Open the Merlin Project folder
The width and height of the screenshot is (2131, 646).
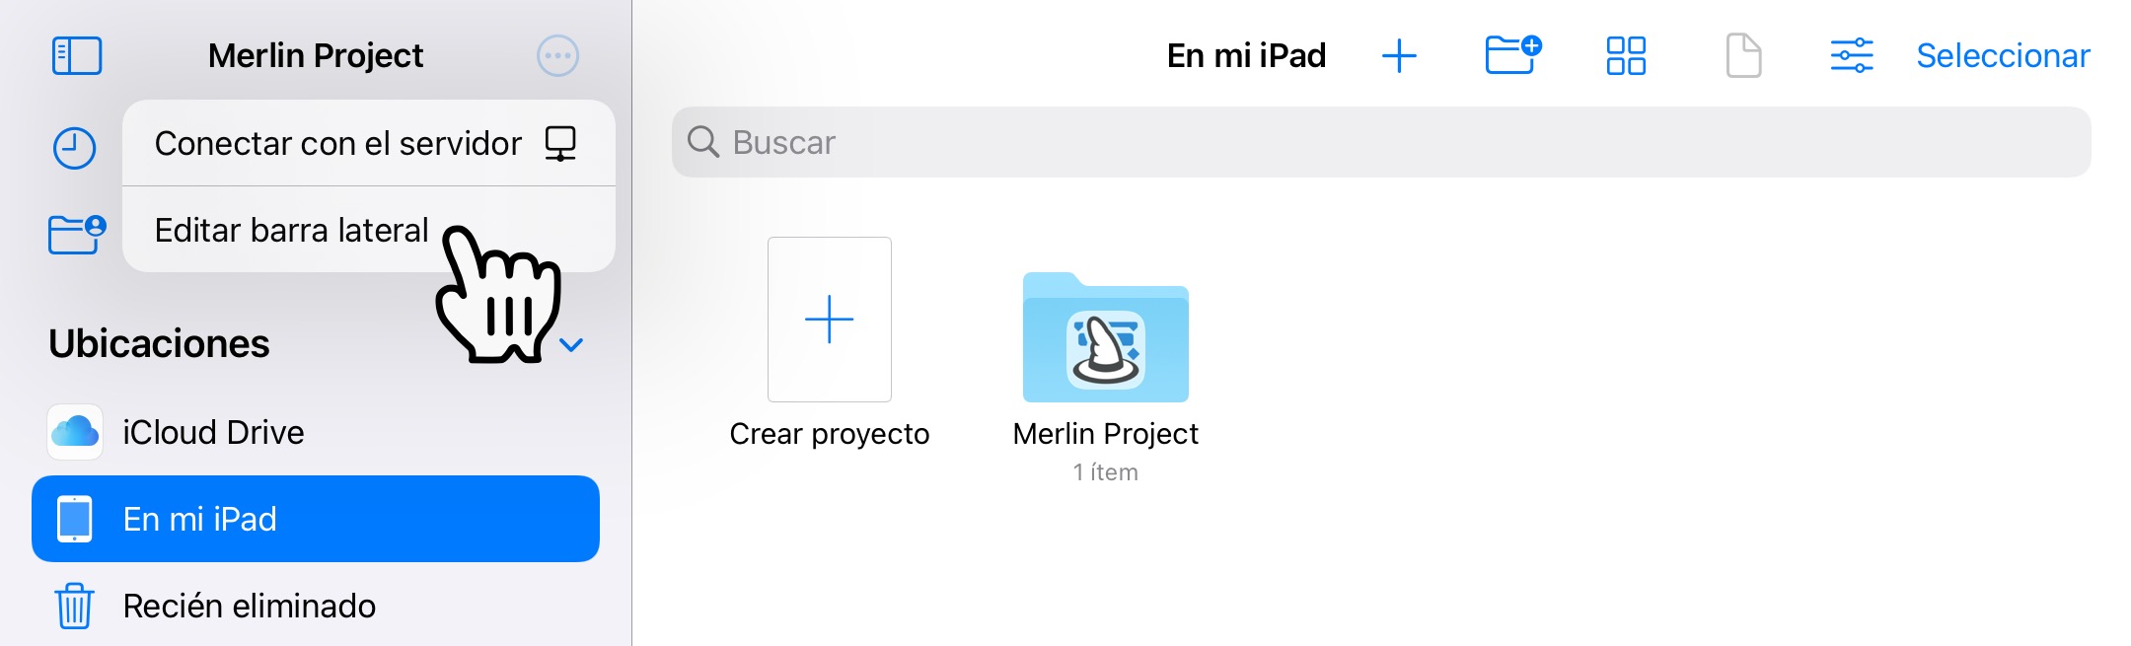click(x=1106, y=360)
